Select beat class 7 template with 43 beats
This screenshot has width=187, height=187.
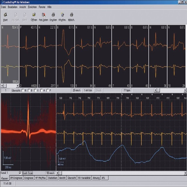[x=121, y=56]
